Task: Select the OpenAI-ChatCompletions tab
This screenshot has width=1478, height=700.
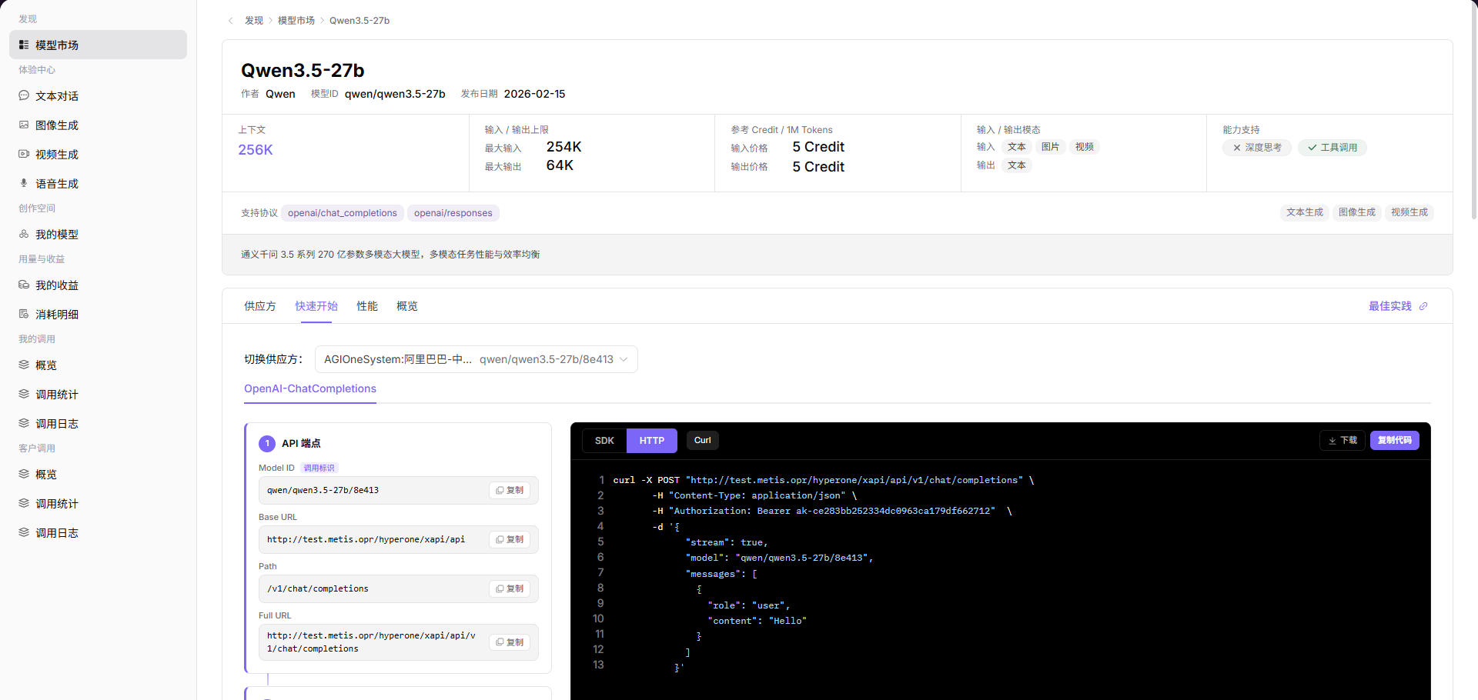Action: [x=310, y=388]
